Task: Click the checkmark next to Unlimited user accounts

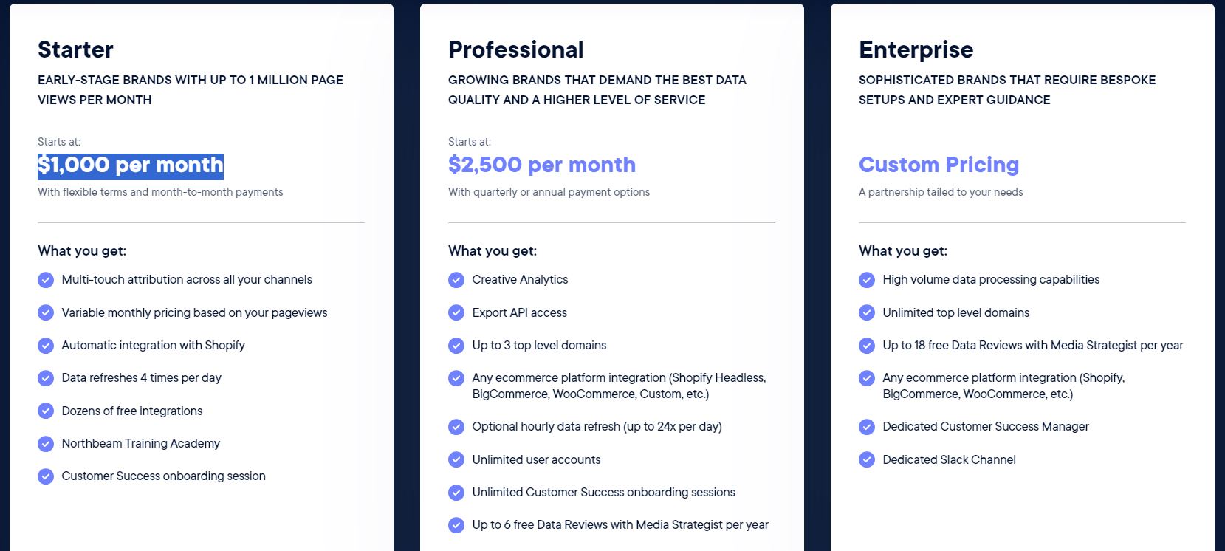Action: click(x=456, y=460)
